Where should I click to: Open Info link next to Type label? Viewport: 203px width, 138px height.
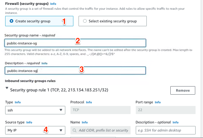point(17,102)
